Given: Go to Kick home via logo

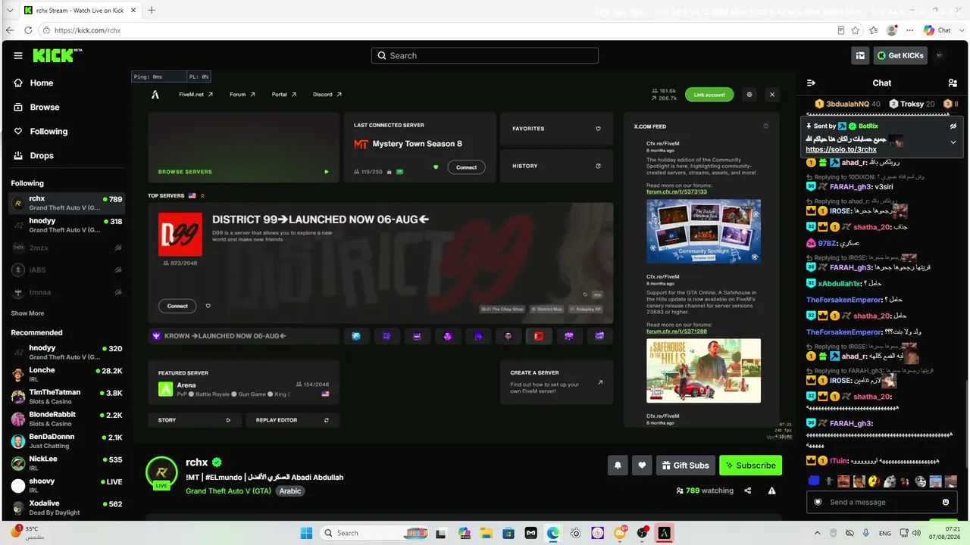Looking at the screenshot, I should click(x=58, y=55).
